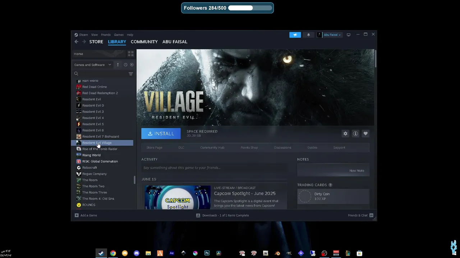Open game settings gear icon
The width and height of the screenshot is (460, 258).
pyautogui.click(x=345, y=134)
